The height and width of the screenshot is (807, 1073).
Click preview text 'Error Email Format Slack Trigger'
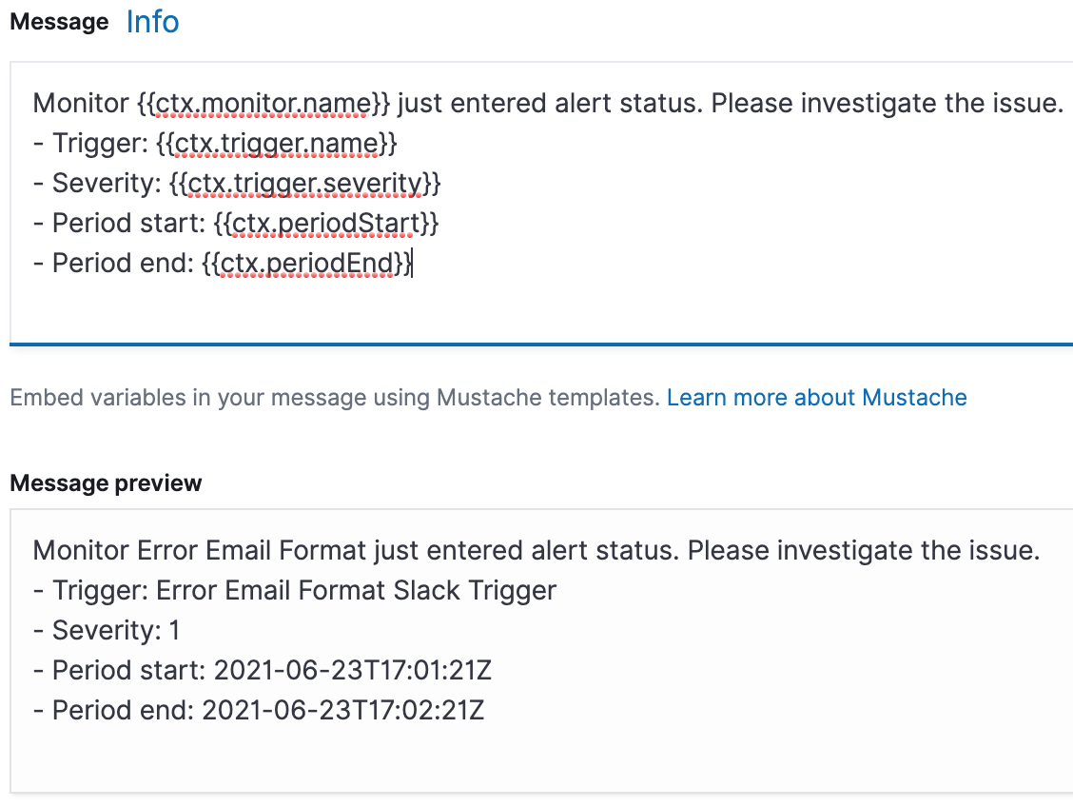[x=356, y=590]
